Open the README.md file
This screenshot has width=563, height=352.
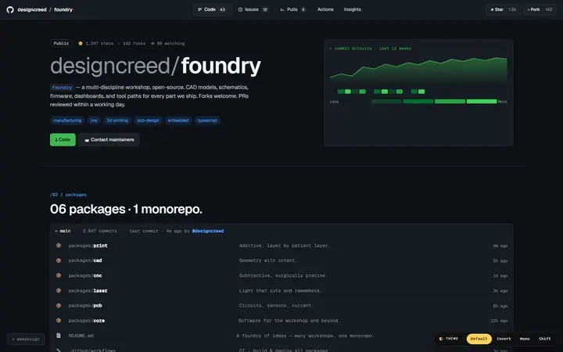pos(81,336)
